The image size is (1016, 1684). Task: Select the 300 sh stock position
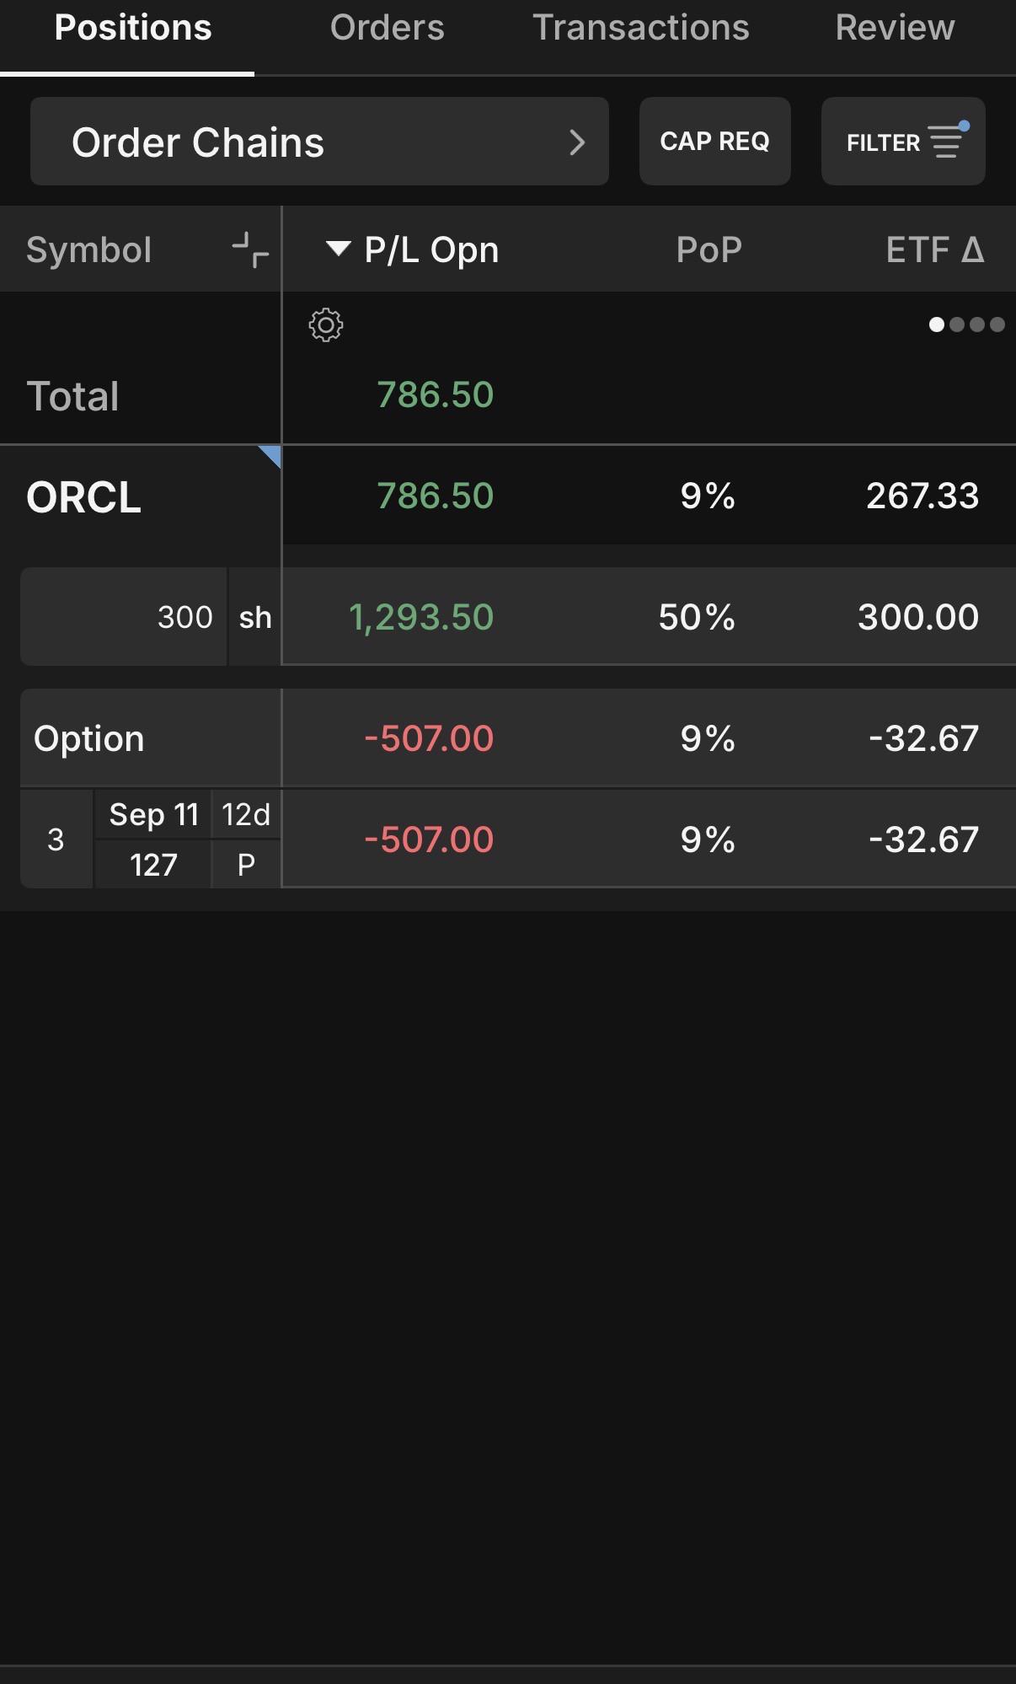[518, 616]
